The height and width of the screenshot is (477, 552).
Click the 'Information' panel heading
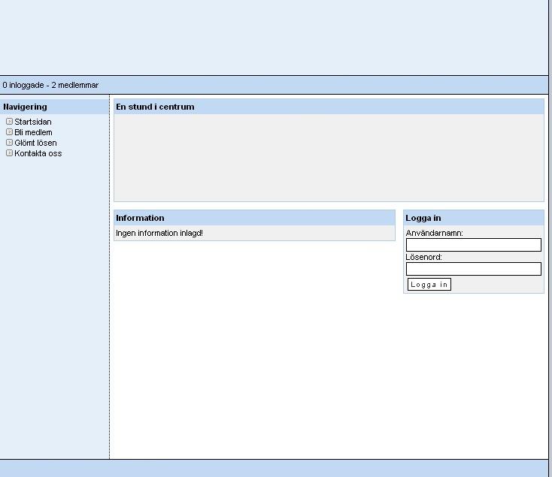pyautogui.click(x=140, y=218)
